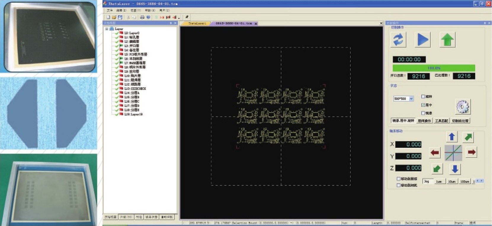Image resolution: width=492 pixels, height=226 pixels.
Task: Open settings with the gear icon
Action: 462,107
